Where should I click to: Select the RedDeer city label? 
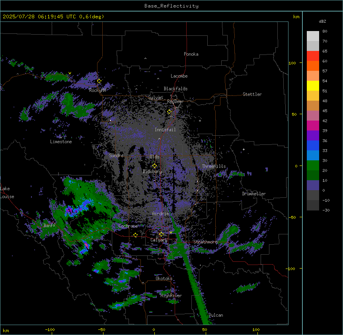tap(175, 101)
